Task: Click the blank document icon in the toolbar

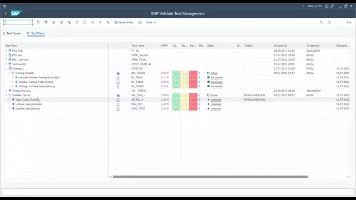Action: [38, 22]
